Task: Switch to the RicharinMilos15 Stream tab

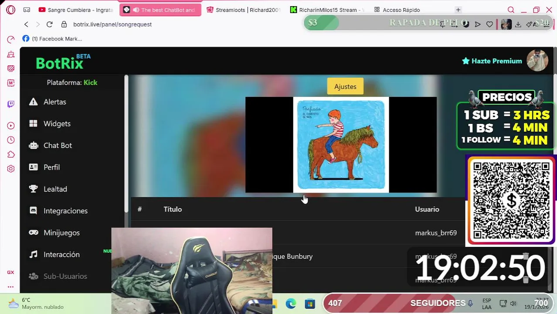Action: pyautogui.click(x=327, y=10)
